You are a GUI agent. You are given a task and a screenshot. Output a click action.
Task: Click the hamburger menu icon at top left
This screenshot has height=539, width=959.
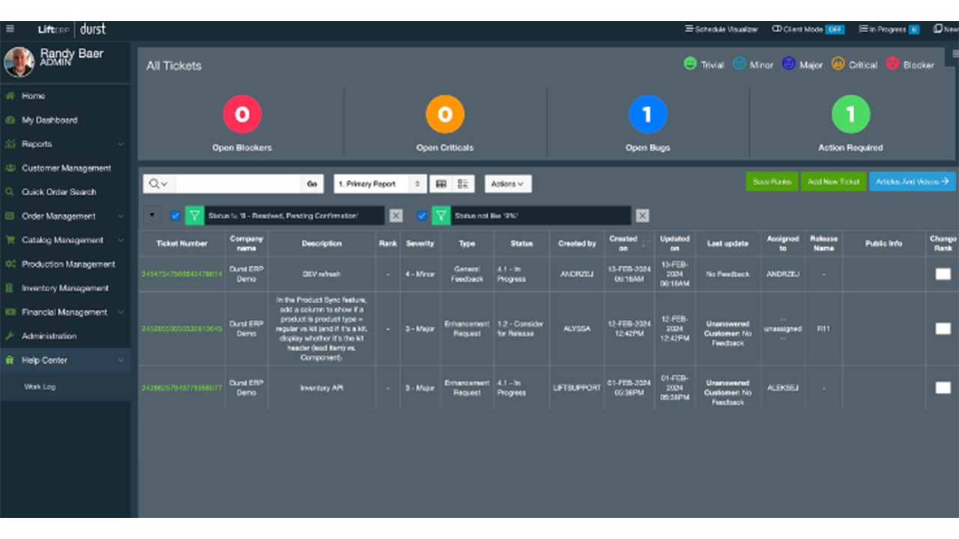point(10,29)
